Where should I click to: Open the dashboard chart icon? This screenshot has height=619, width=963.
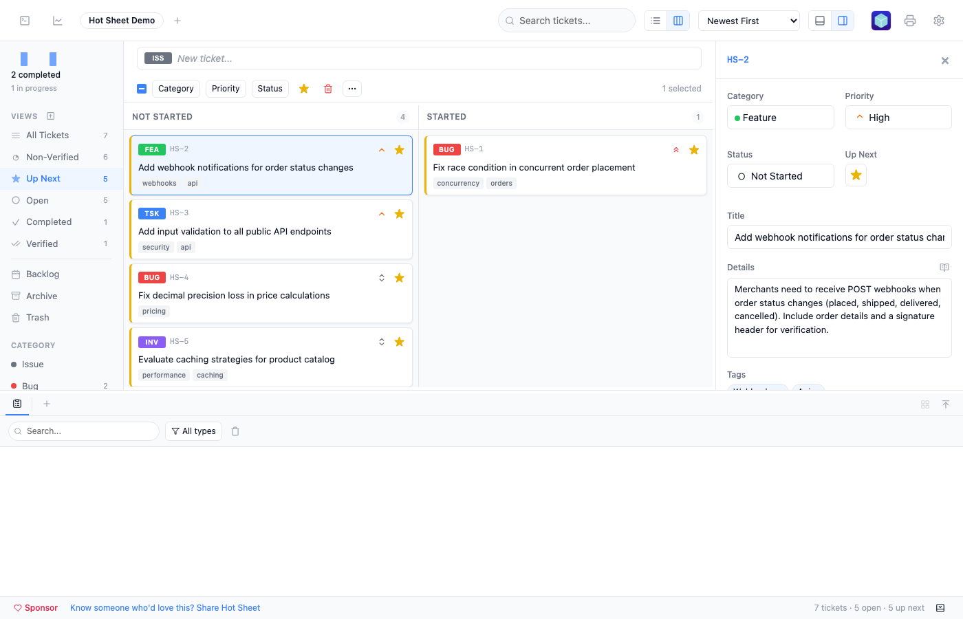(58, 21)
